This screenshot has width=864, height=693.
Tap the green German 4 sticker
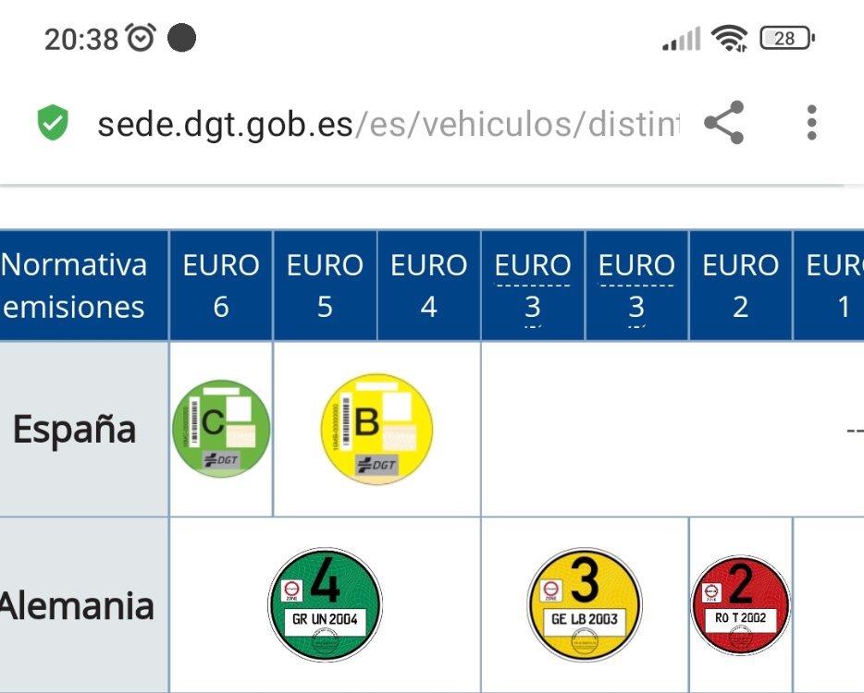pyautogui.click(x=325, y=604)
